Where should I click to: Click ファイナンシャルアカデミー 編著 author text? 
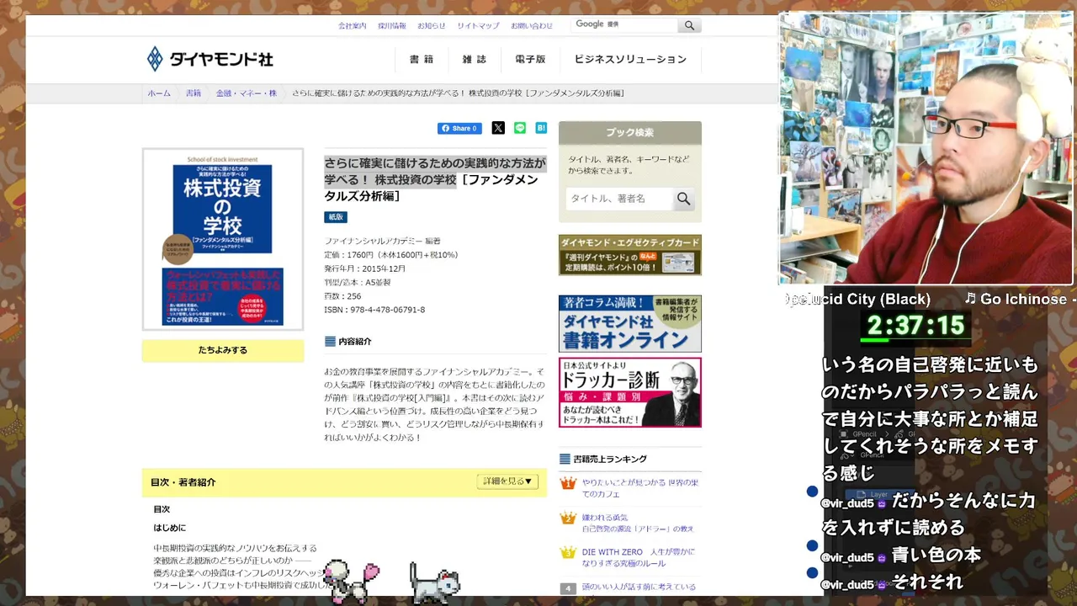pos(383,241)
